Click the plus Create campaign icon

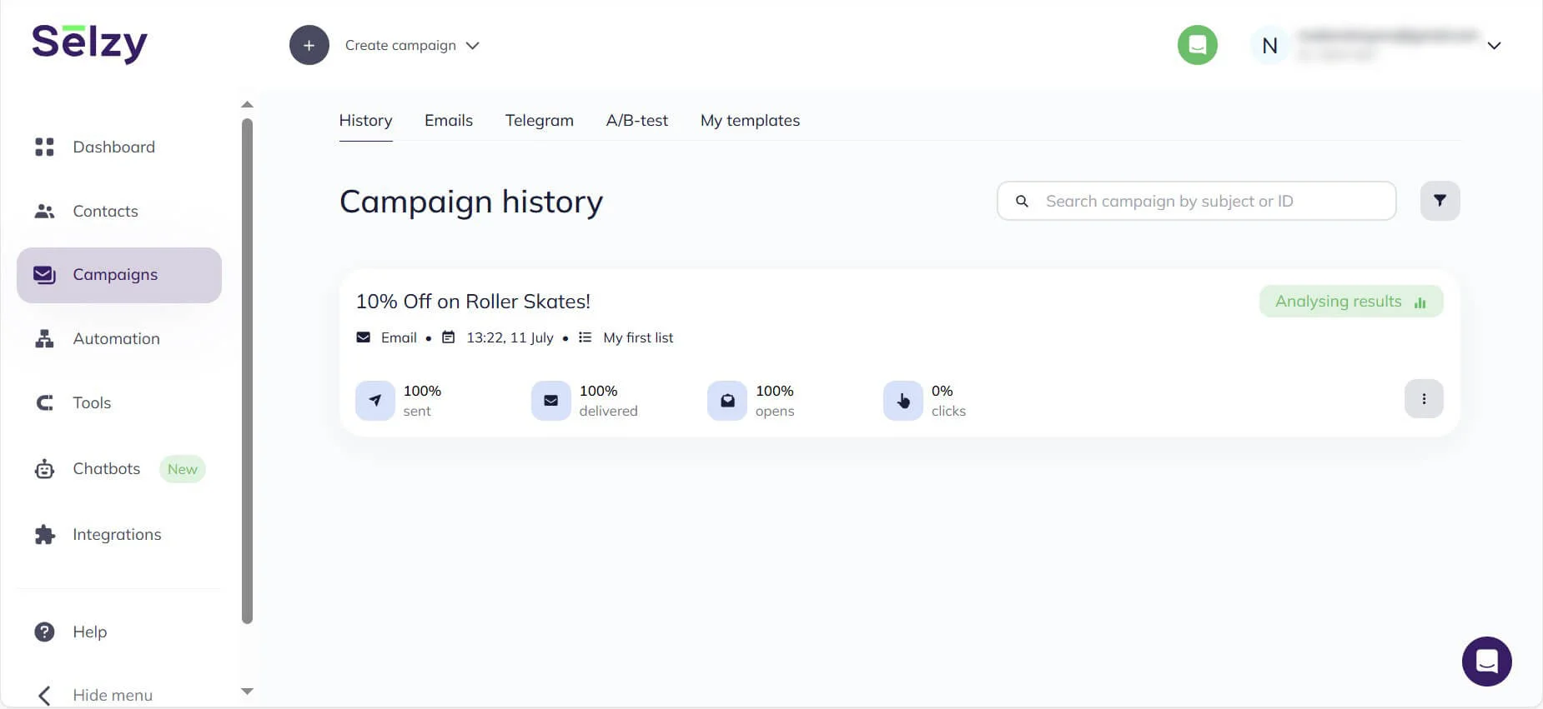(309, 45)
